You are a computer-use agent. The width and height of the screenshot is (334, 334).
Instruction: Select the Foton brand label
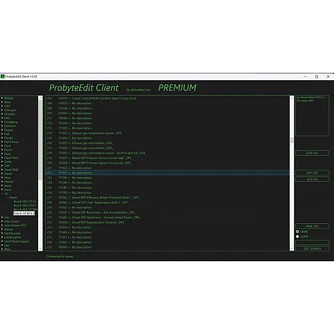(x=8, y=150)
